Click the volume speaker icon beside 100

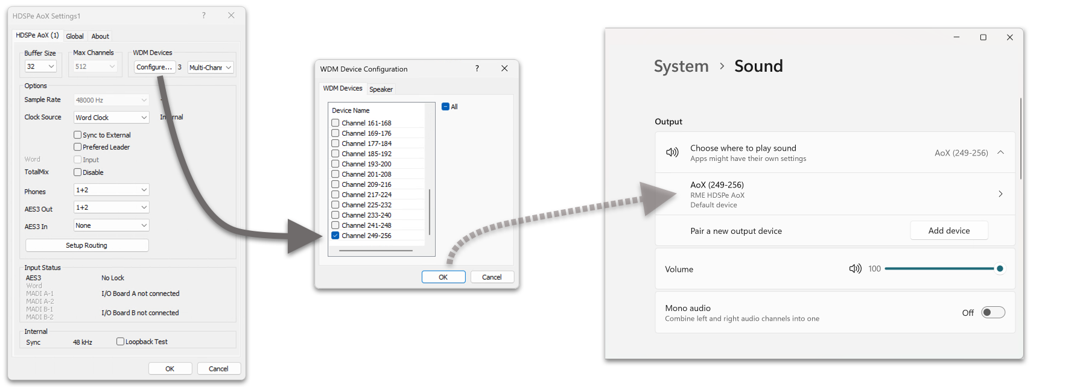pos(855,269)
